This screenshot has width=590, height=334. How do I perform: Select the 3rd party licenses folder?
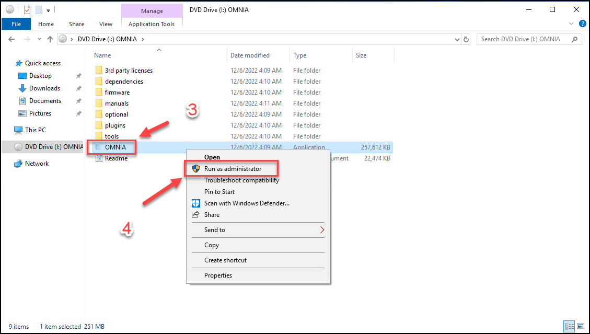coord(129,71)
